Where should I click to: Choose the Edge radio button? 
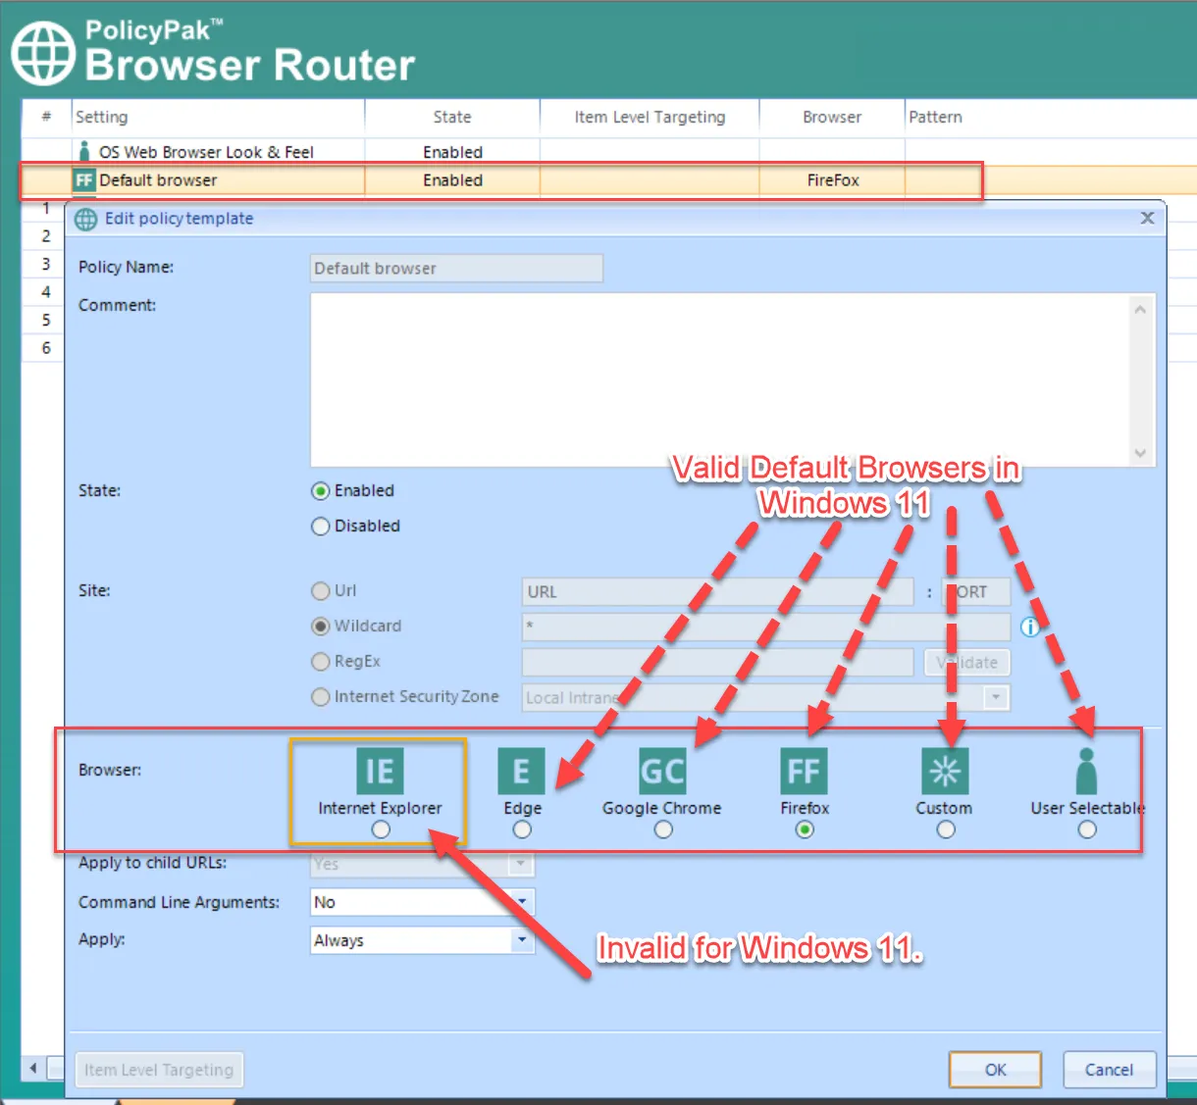(x=522, y=829)
